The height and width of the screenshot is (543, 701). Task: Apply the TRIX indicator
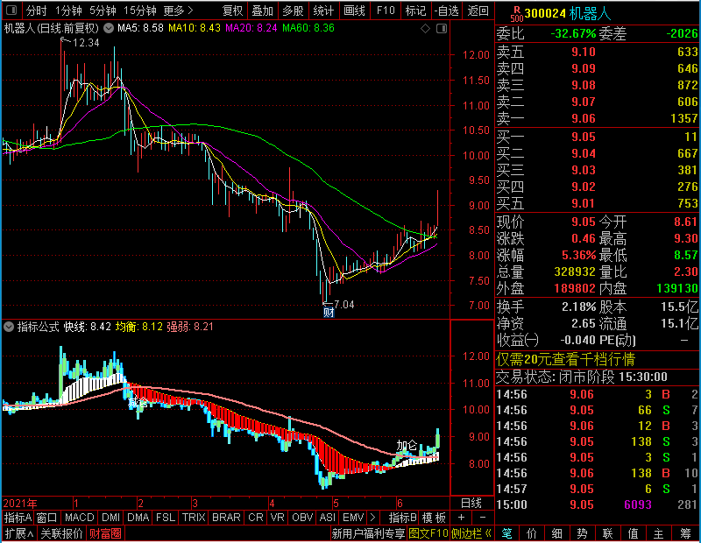(x=194, y=518)
